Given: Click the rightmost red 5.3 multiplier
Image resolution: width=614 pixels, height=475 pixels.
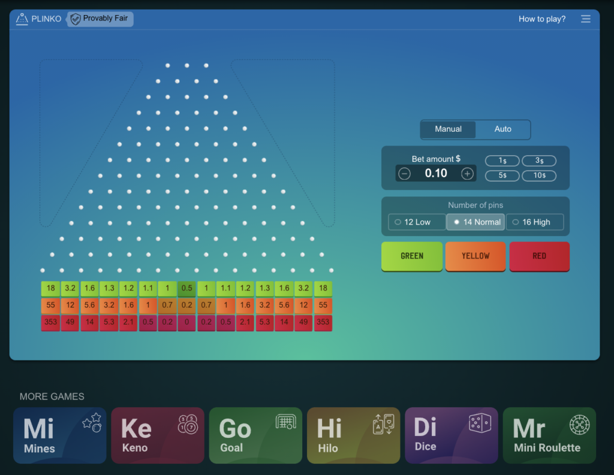Looking at the screenshot, I should point(264,322).
